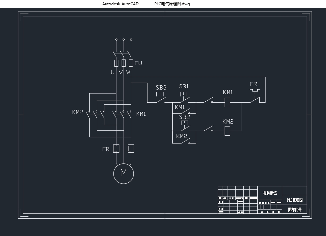The height and width of the screenshot is (236, 326).
Task: Click the U phase label
Action: click(x=112, y=72)
